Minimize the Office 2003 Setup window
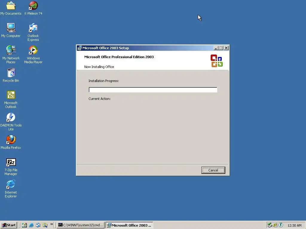 [216, 48]
